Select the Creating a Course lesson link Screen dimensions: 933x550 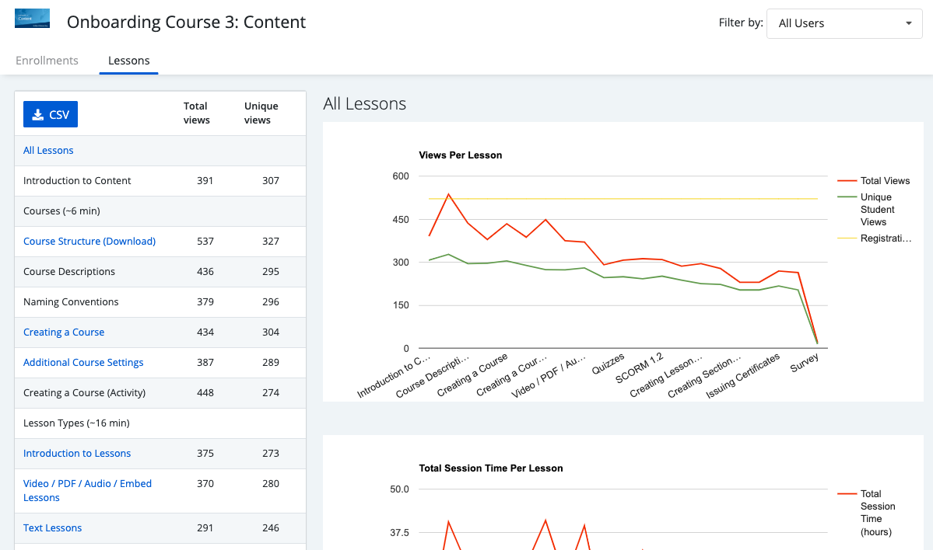[x=64, y=332]
